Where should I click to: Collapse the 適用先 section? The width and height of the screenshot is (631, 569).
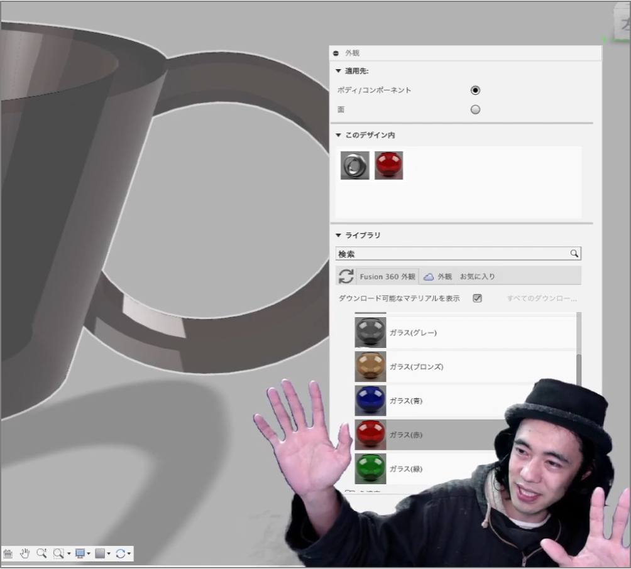(339, 71)
